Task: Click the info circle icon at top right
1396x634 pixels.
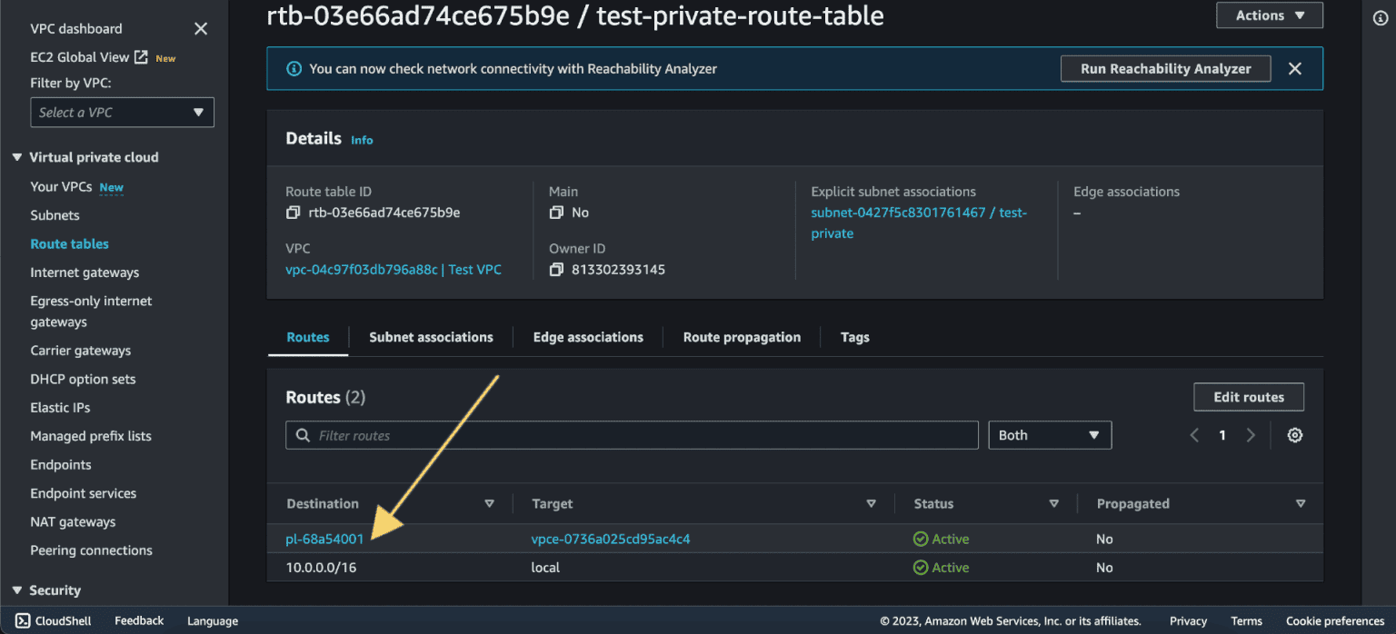Action: click(x=1380, y=18)
